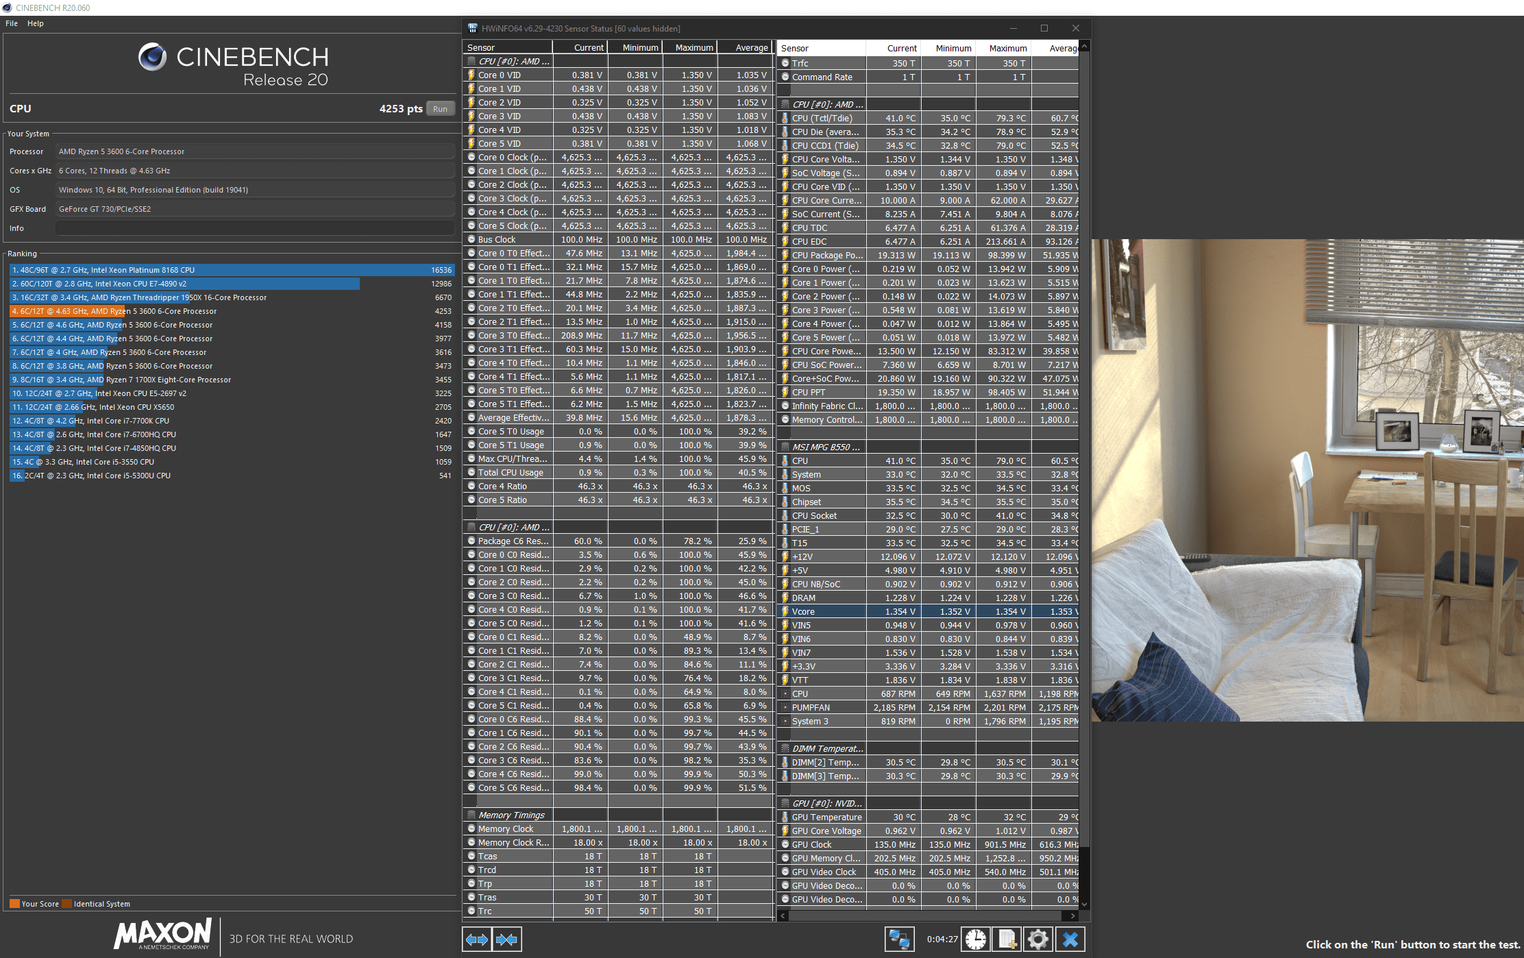Open the network remote monitoring icon

tap(899, 939)
